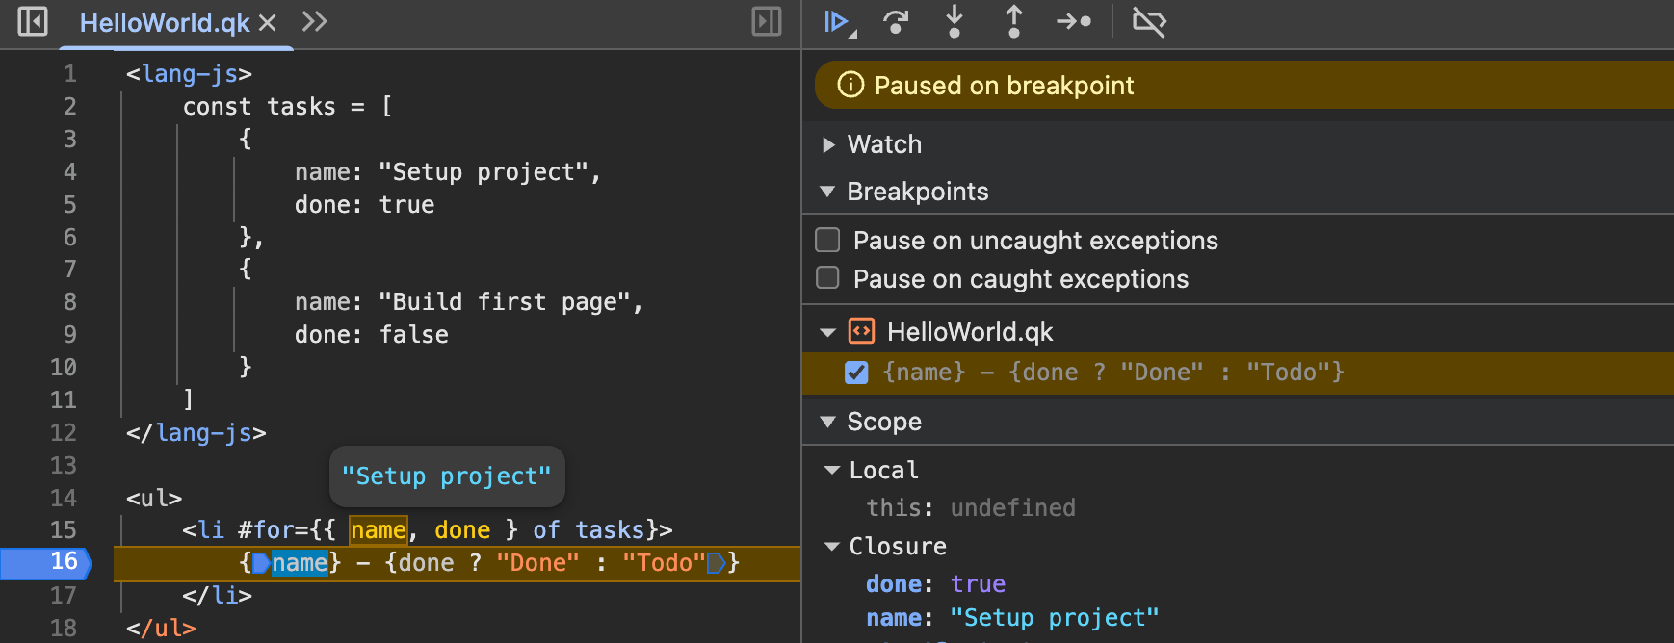Collapse the Breakpoints section
This screenshot has height=643, width=1674.
coord(826,192)
